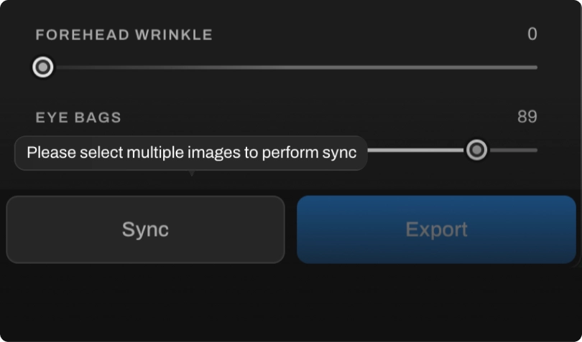Select the EYE BAGS label text
The image size is (582, 342).
click(x=78, y=118)
